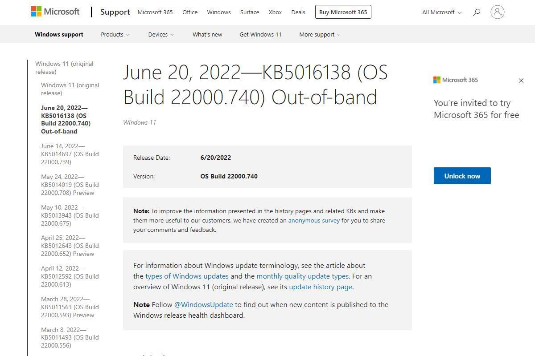Click the Buy Microsoft 365 button
The height and width of the screenshot is (356, 535).
343,12
